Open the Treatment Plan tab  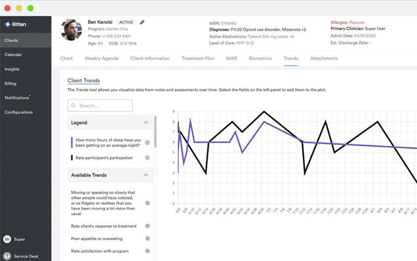(198, 58)
